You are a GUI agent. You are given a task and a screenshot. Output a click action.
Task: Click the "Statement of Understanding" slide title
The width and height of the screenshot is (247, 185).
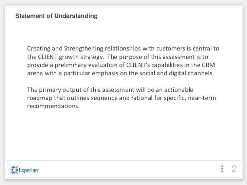pyautogui.click(x=56, y=16)
